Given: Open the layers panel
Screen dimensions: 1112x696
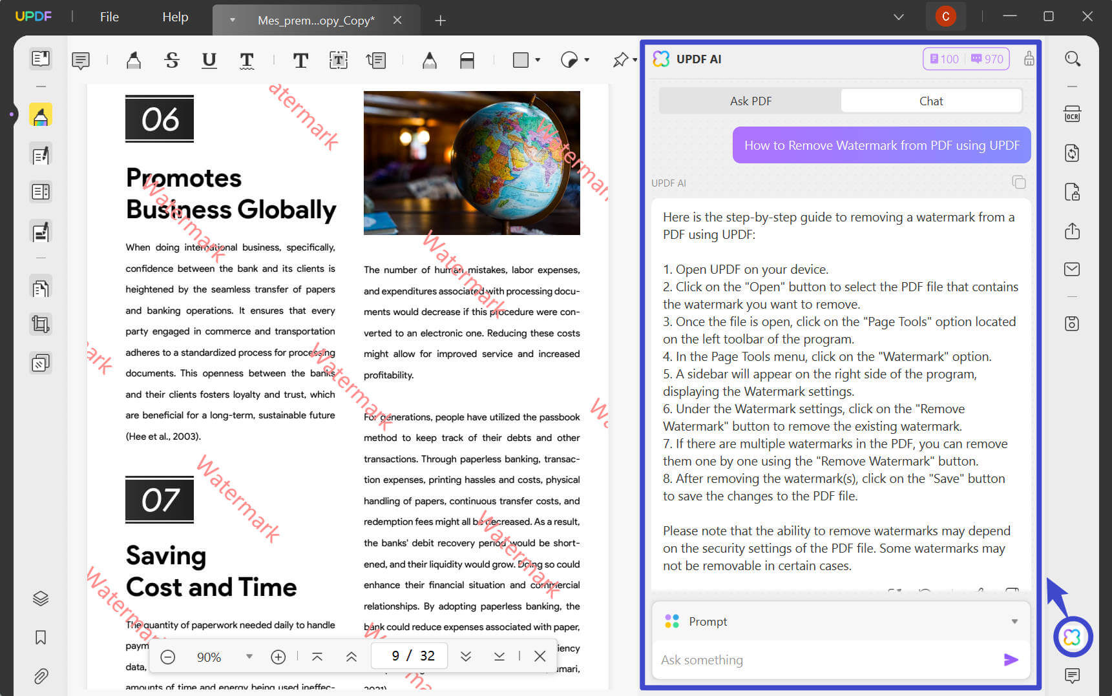Looking at the screenshot, I should coord(41,599).
